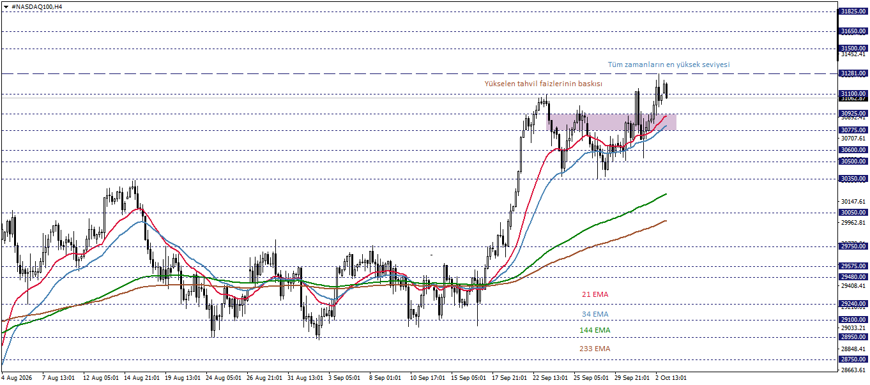Click the 34 EMA legend label
Image resolution: width=870 pixels, height=385 pixels.
595,314
